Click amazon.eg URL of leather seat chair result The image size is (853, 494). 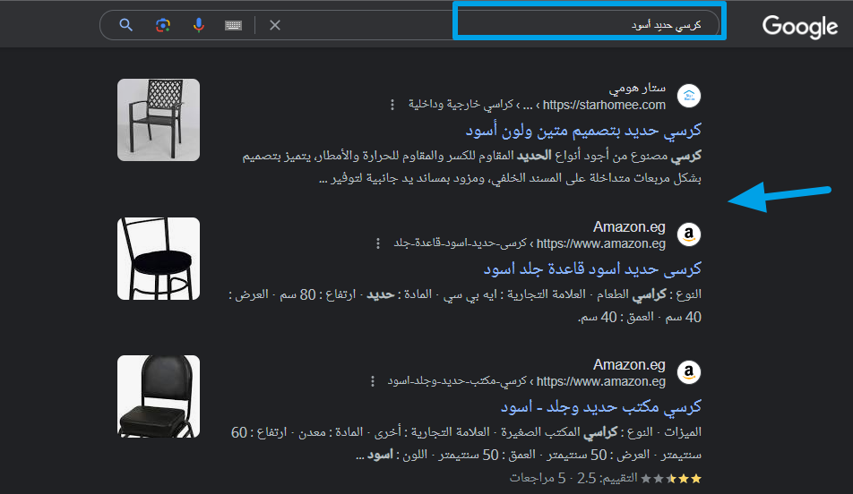[601, 243]
